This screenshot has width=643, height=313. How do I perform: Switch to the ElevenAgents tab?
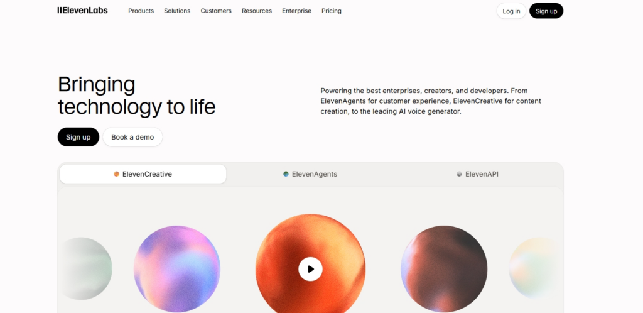tap(310, 174)
